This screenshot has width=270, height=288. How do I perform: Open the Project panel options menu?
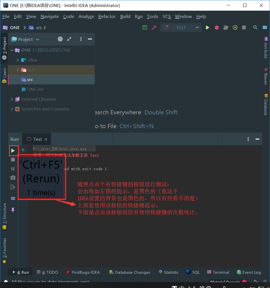point(81,39)
